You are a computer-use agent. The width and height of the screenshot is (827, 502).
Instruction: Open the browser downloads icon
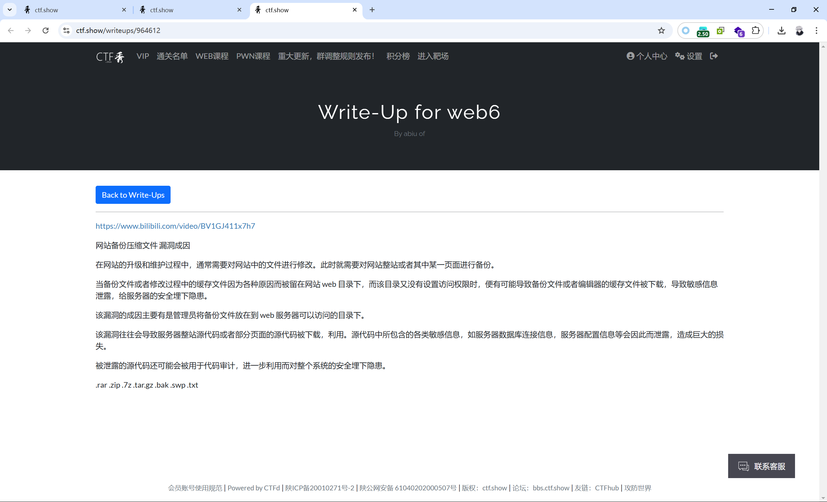tap(781, 31)
